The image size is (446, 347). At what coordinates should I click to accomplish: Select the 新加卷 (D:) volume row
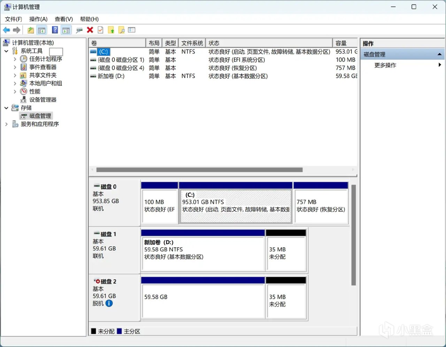[223, 76]
